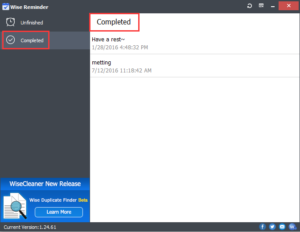This screenshot has height=232, width=300.
Task: Open the menu icon in title bar
Action: point(261,5)
